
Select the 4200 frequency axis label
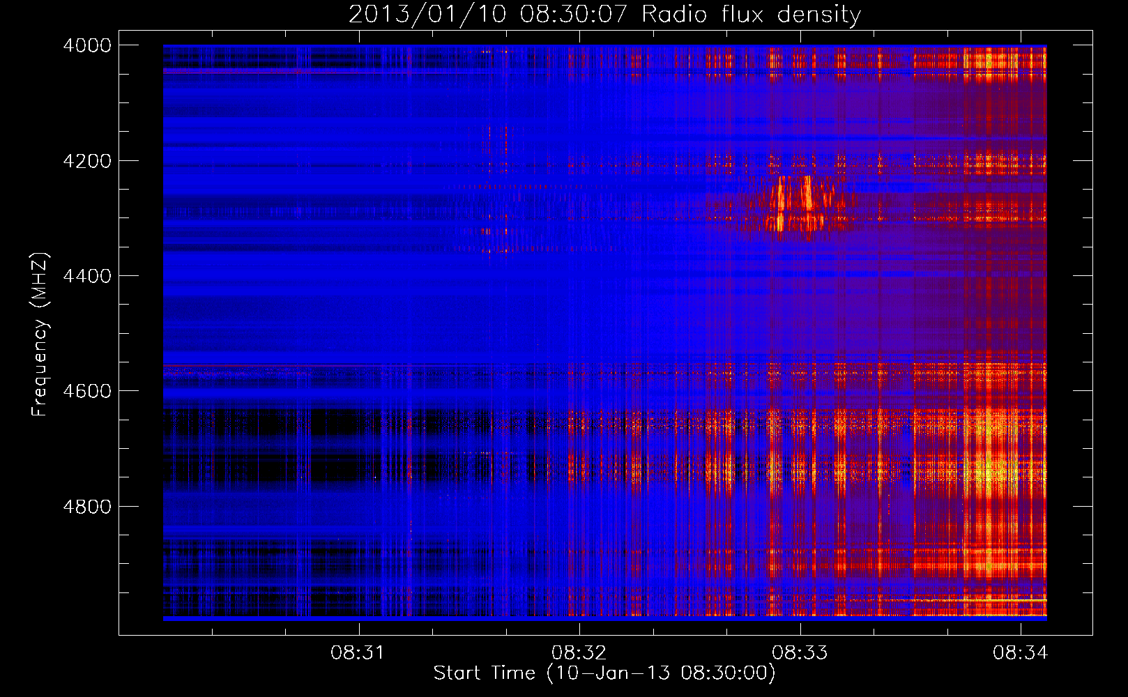[x=87, y=161]
